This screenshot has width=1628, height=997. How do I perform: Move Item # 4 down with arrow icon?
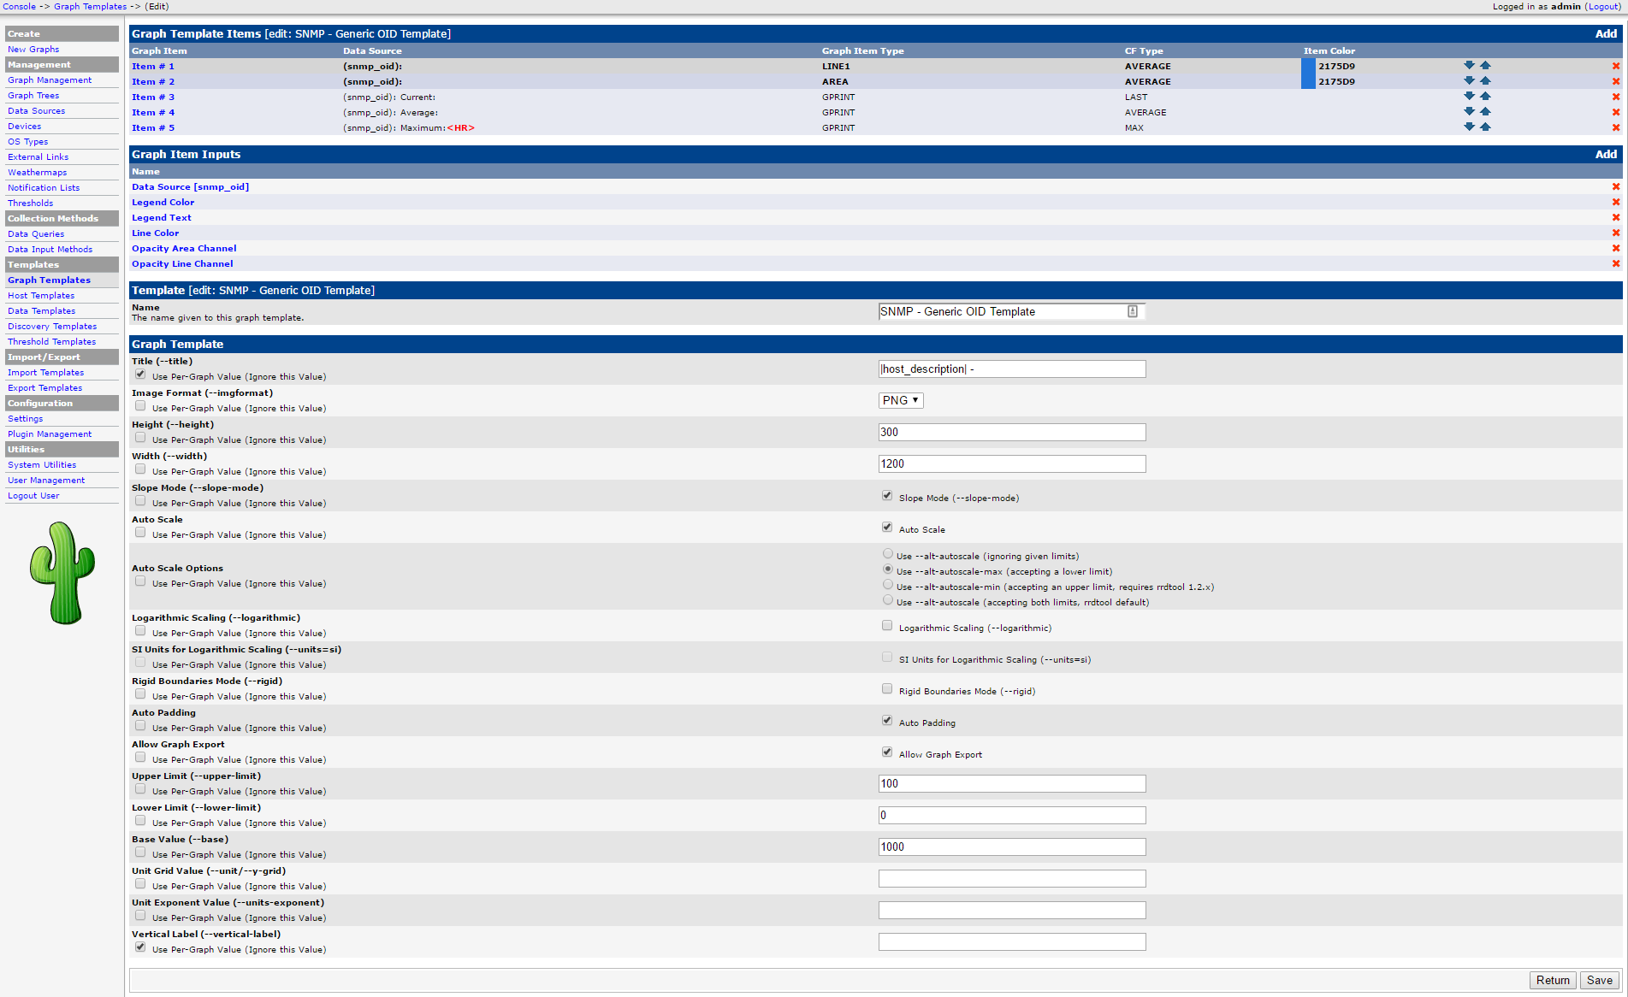coord(1469,111)
